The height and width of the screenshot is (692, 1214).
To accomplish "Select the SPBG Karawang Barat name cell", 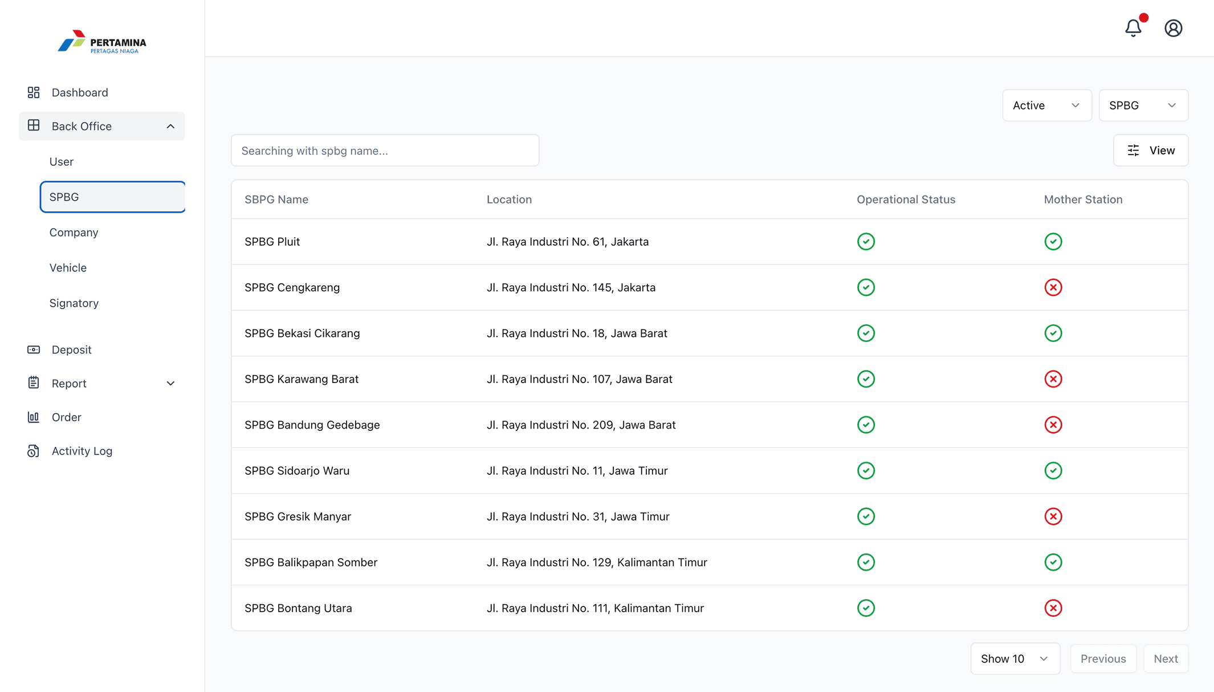I will pyautogui.click(x=302, y=379).
